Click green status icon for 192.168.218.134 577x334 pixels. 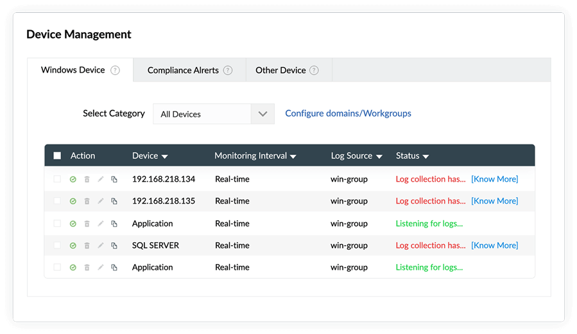73,180
